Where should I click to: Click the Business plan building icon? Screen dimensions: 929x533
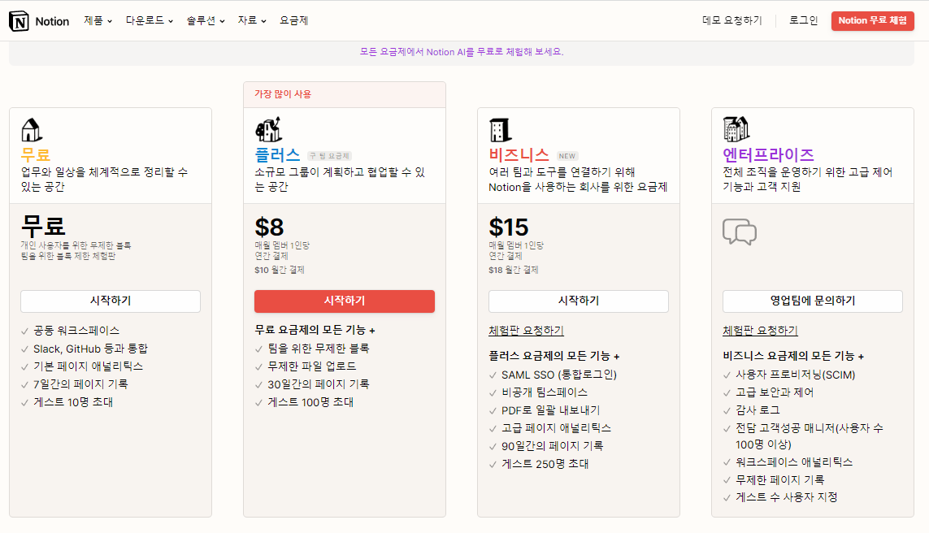click(500, 130)
